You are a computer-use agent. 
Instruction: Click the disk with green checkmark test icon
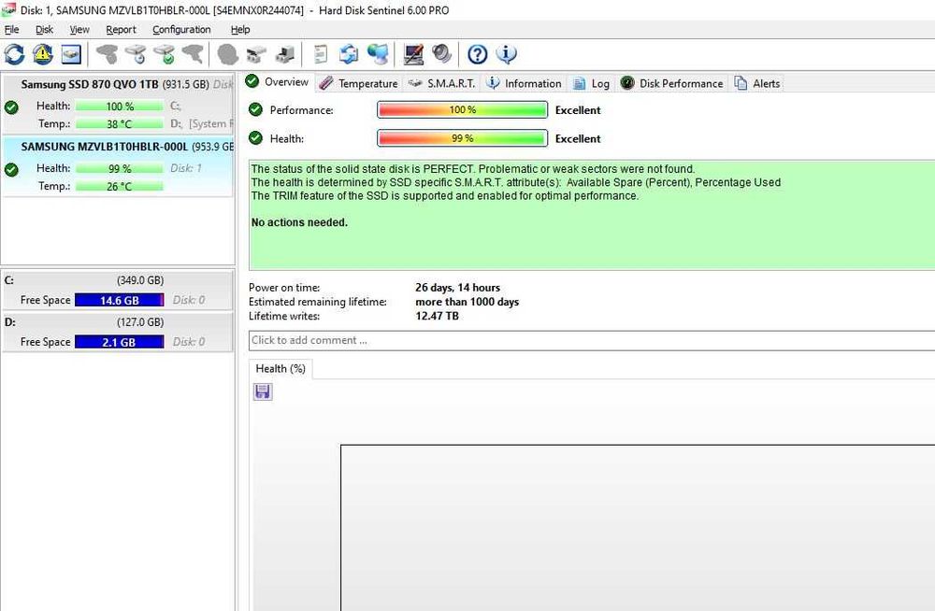[164, 54]
